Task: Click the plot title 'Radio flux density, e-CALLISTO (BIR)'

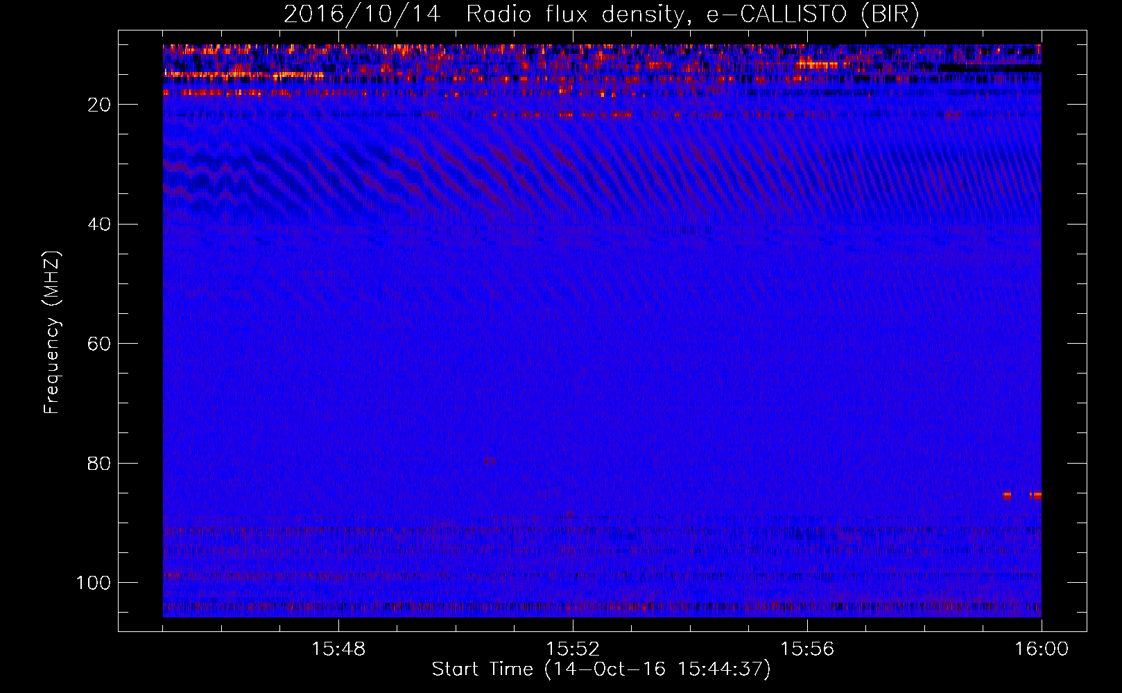Action: click(692, 15)
